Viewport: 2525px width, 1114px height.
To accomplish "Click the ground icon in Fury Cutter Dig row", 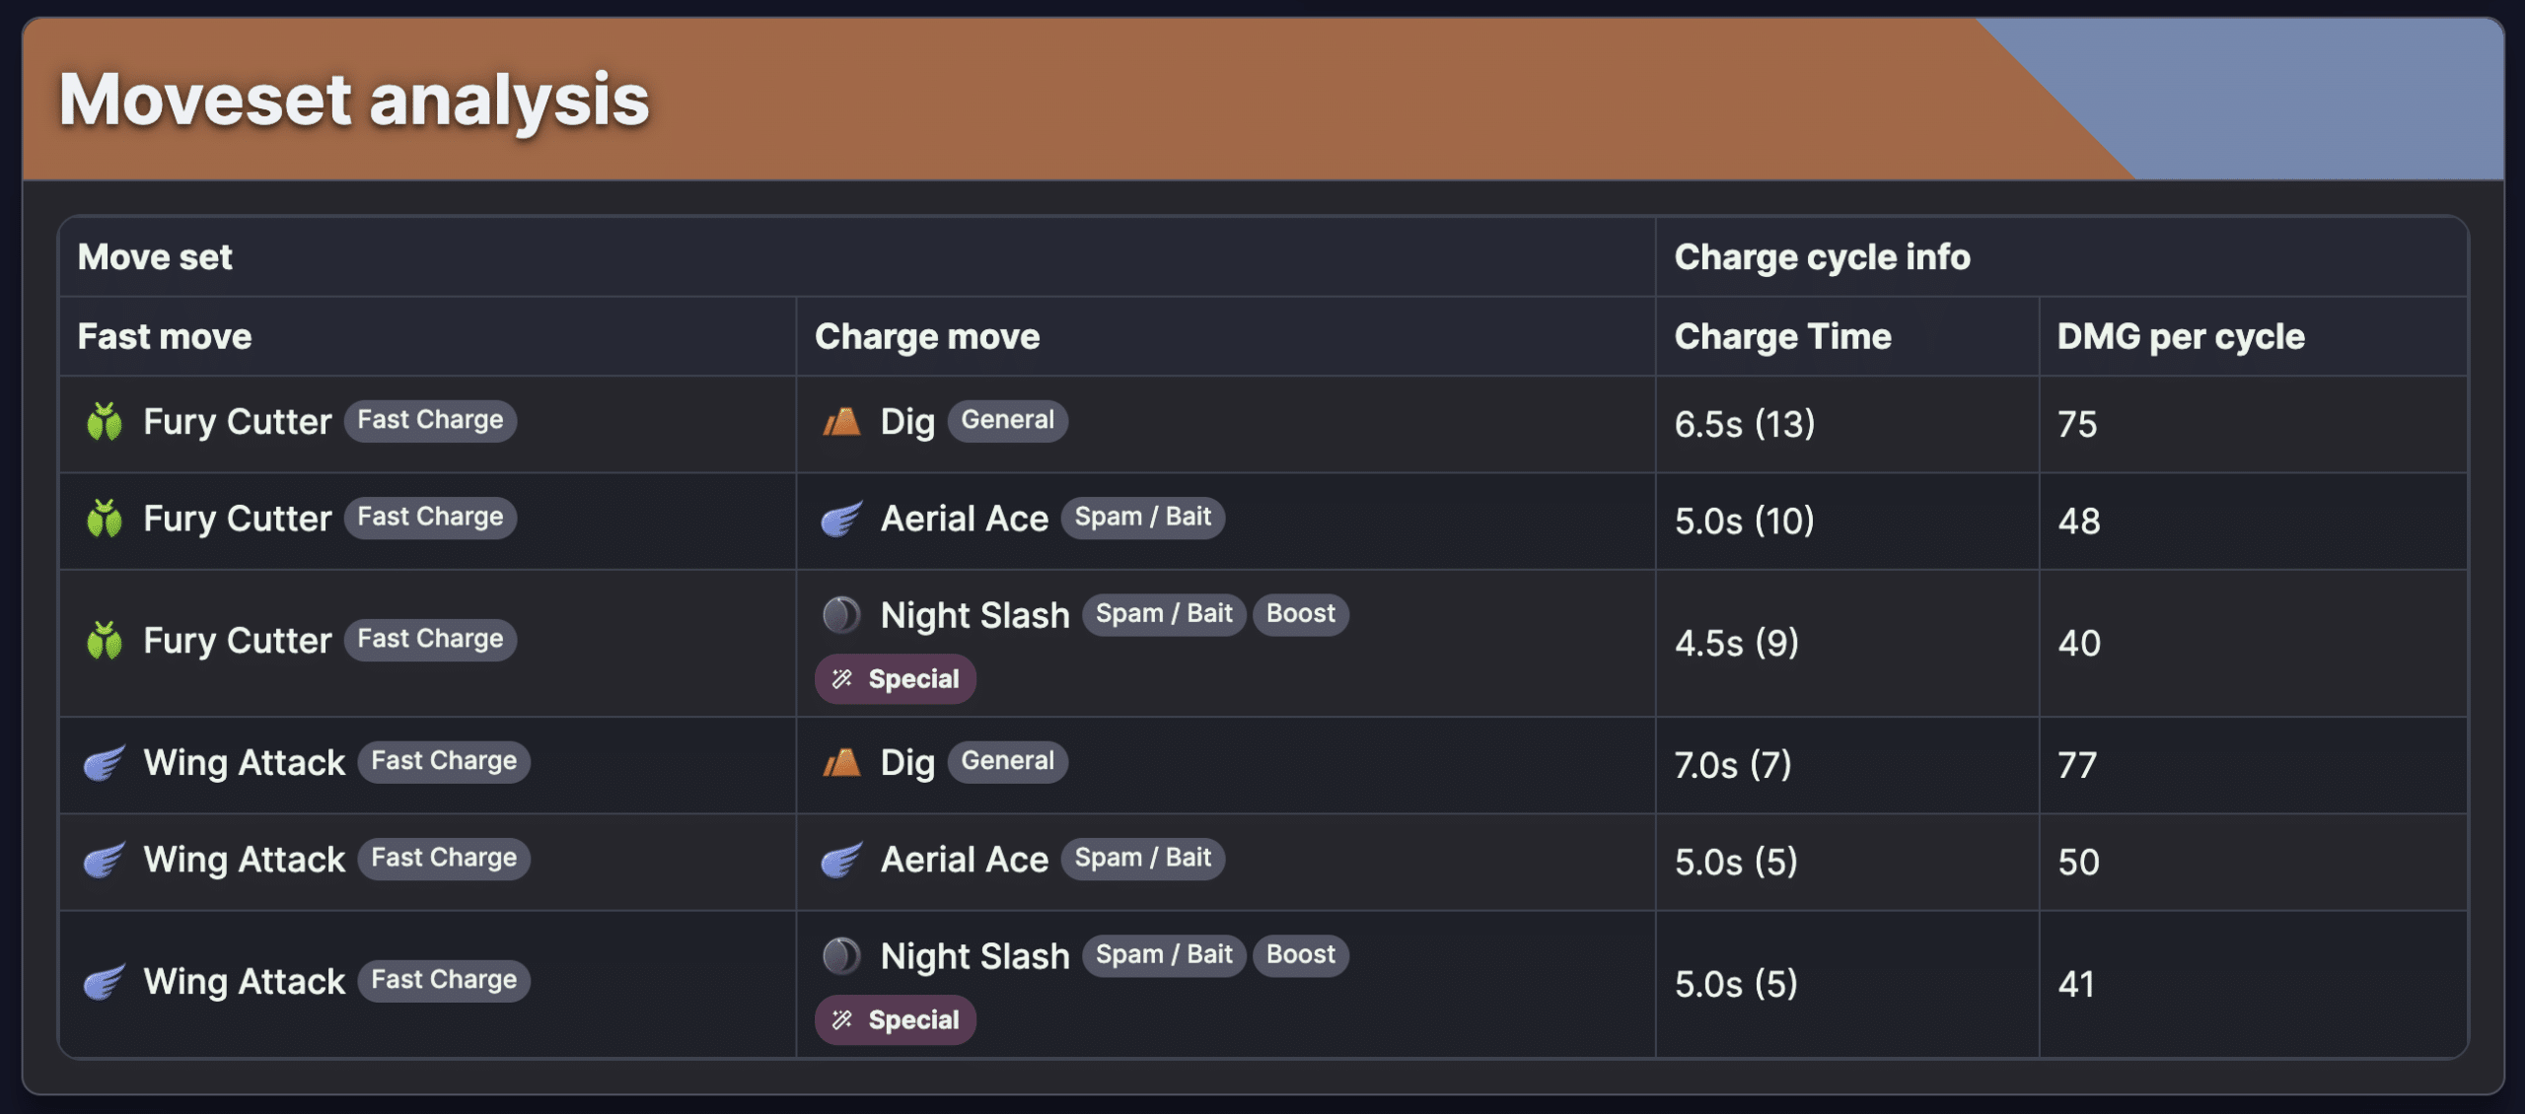I will pyautogui.click(x=841, y=422).
